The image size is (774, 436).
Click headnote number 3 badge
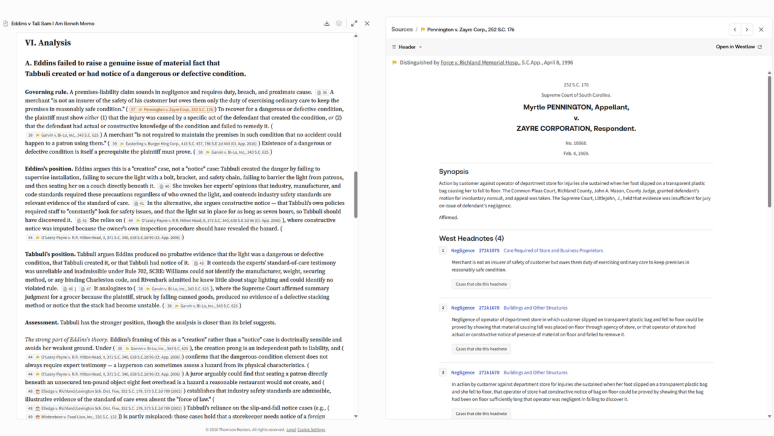pyautogui.click(x=443, y=373)
